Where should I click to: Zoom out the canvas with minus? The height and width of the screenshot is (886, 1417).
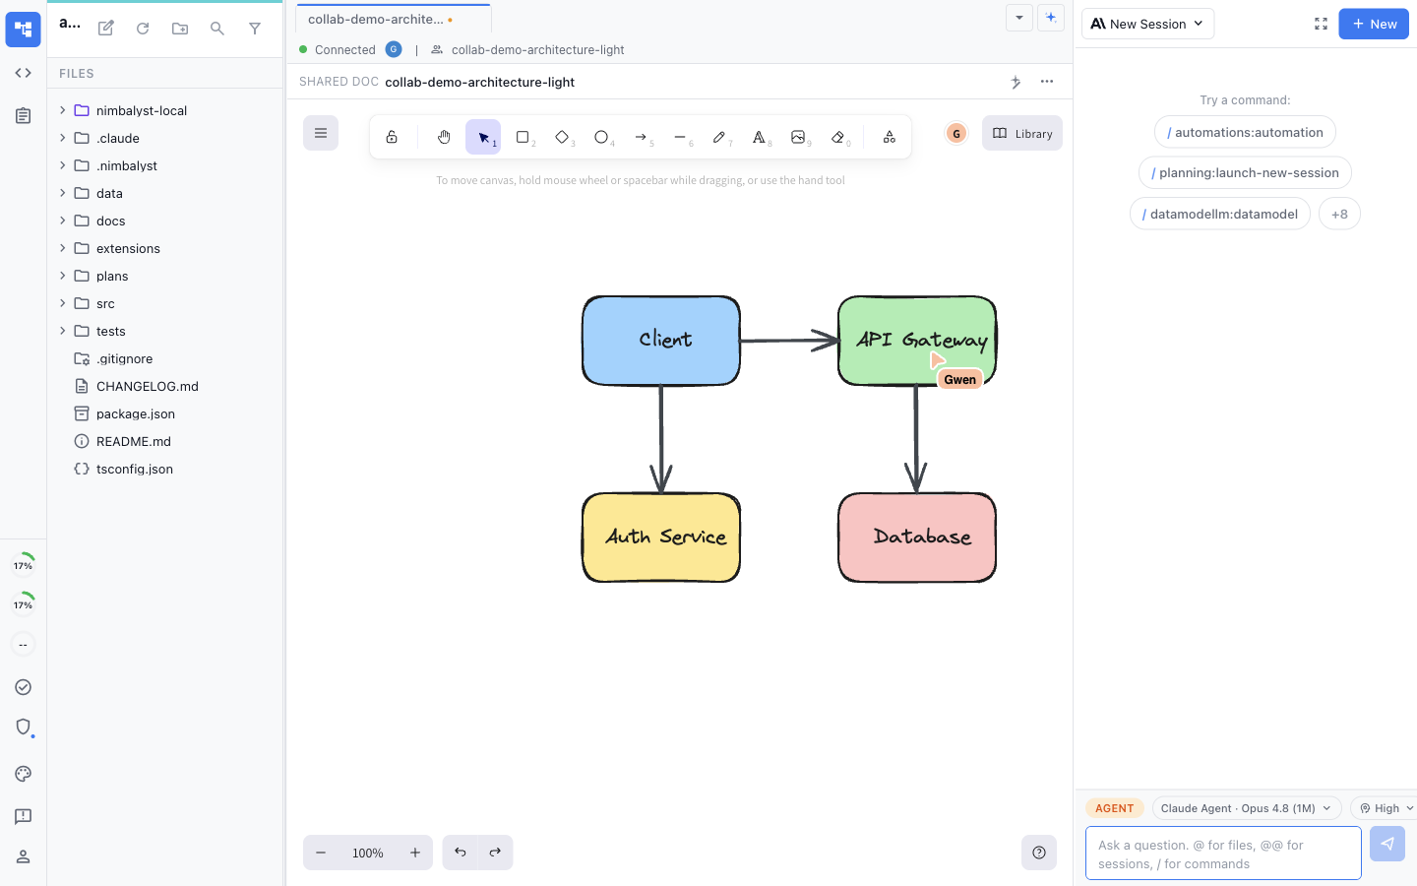coord(321,853)
